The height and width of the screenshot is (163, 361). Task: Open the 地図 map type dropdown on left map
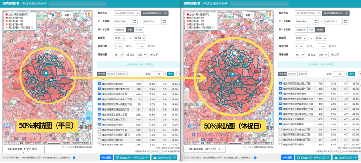pos(68,15)
